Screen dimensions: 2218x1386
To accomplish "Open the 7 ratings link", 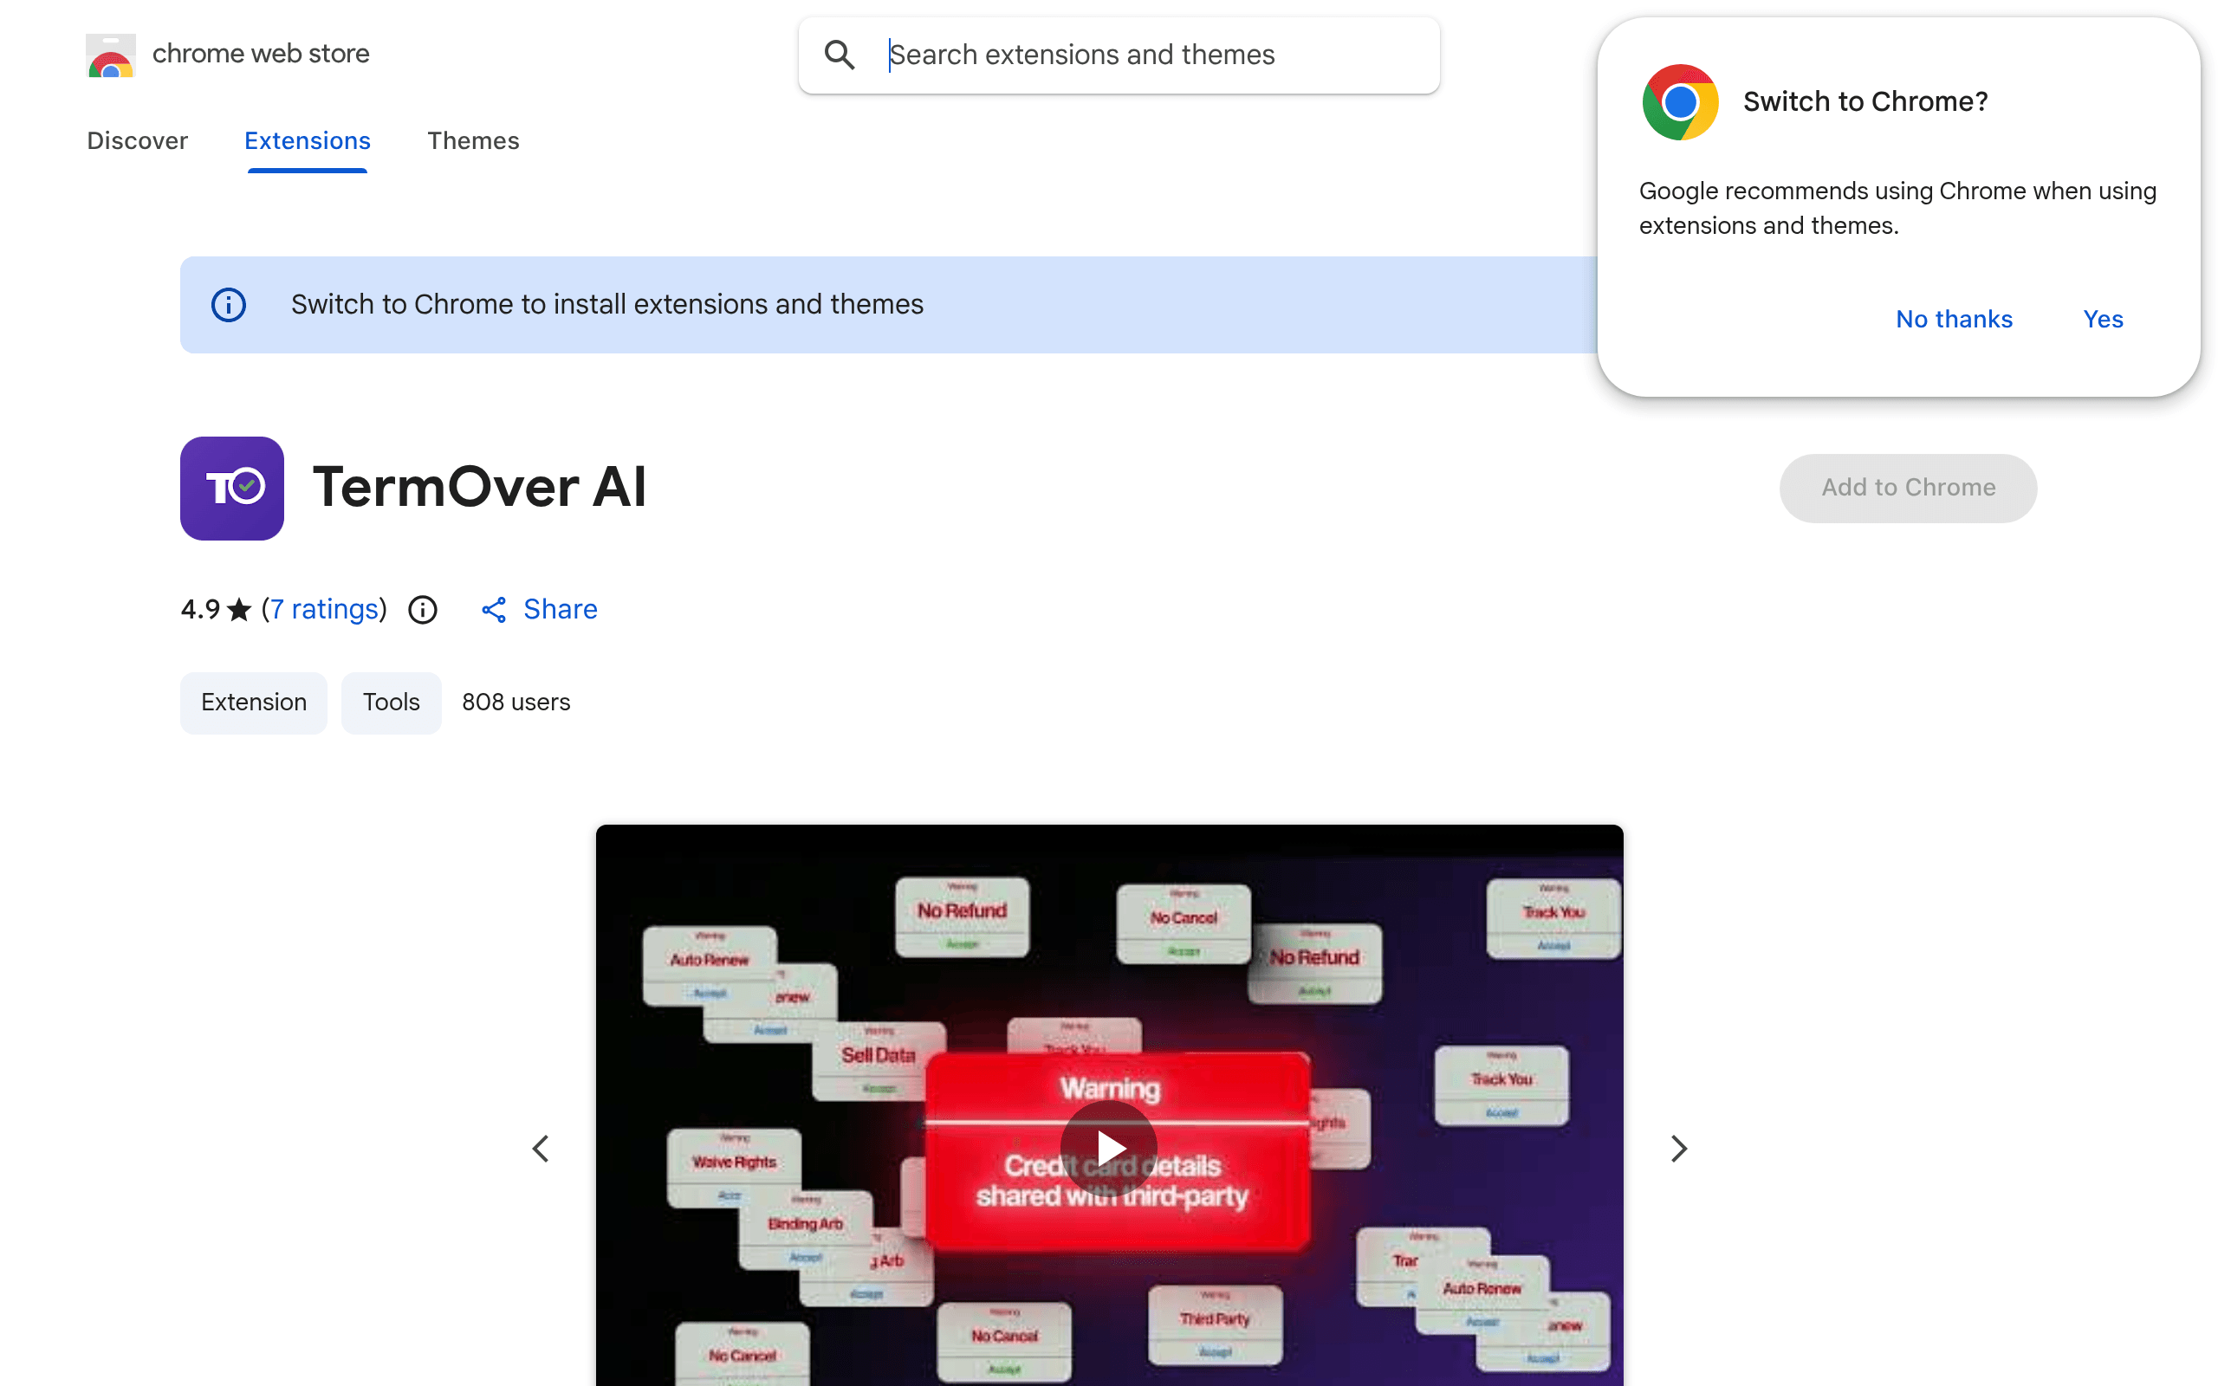I will pos(324,610).
